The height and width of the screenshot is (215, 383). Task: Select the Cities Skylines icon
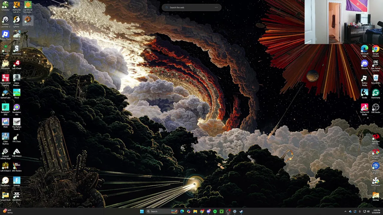[x=5, y=139]
